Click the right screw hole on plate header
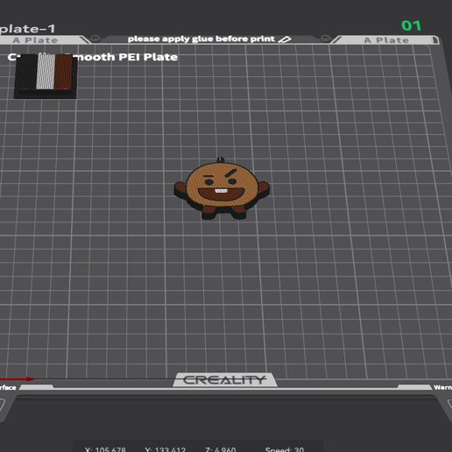Image resolution: width=452 pixels, height=452 pixels. [x=325, y=39]
